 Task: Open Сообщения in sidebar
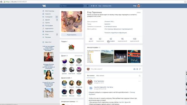(x=49, y=17)
